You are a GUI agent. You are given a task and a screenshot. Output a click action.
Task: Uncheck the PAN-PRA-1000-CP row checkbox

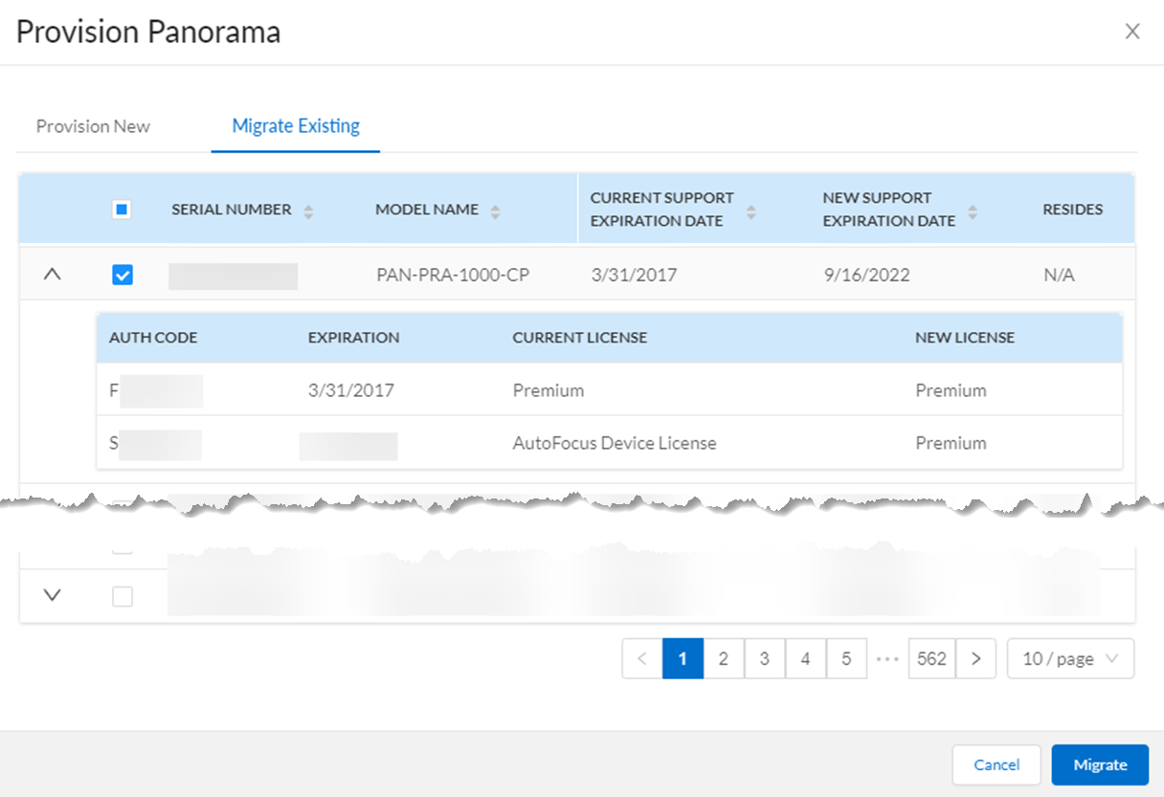pos(123,276)
